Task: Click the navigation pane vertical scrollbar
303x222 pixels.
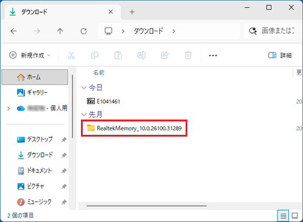Action: pyautogui.click(x=72, y=106)
